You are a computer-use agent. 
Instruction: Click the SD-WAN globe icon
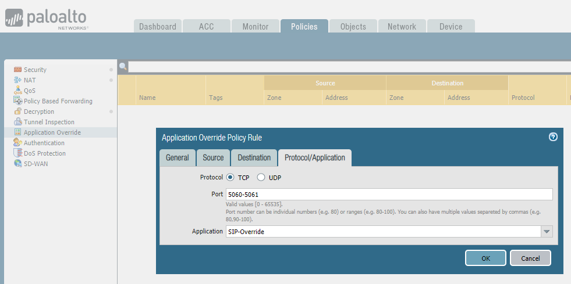(x=17, y=163)
